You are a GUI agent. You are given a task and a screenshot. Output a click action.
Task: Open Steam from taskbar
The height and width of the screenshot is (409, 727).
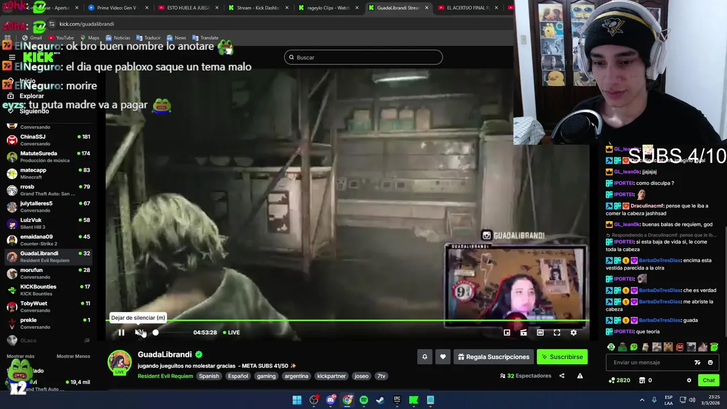pos(380,400)
